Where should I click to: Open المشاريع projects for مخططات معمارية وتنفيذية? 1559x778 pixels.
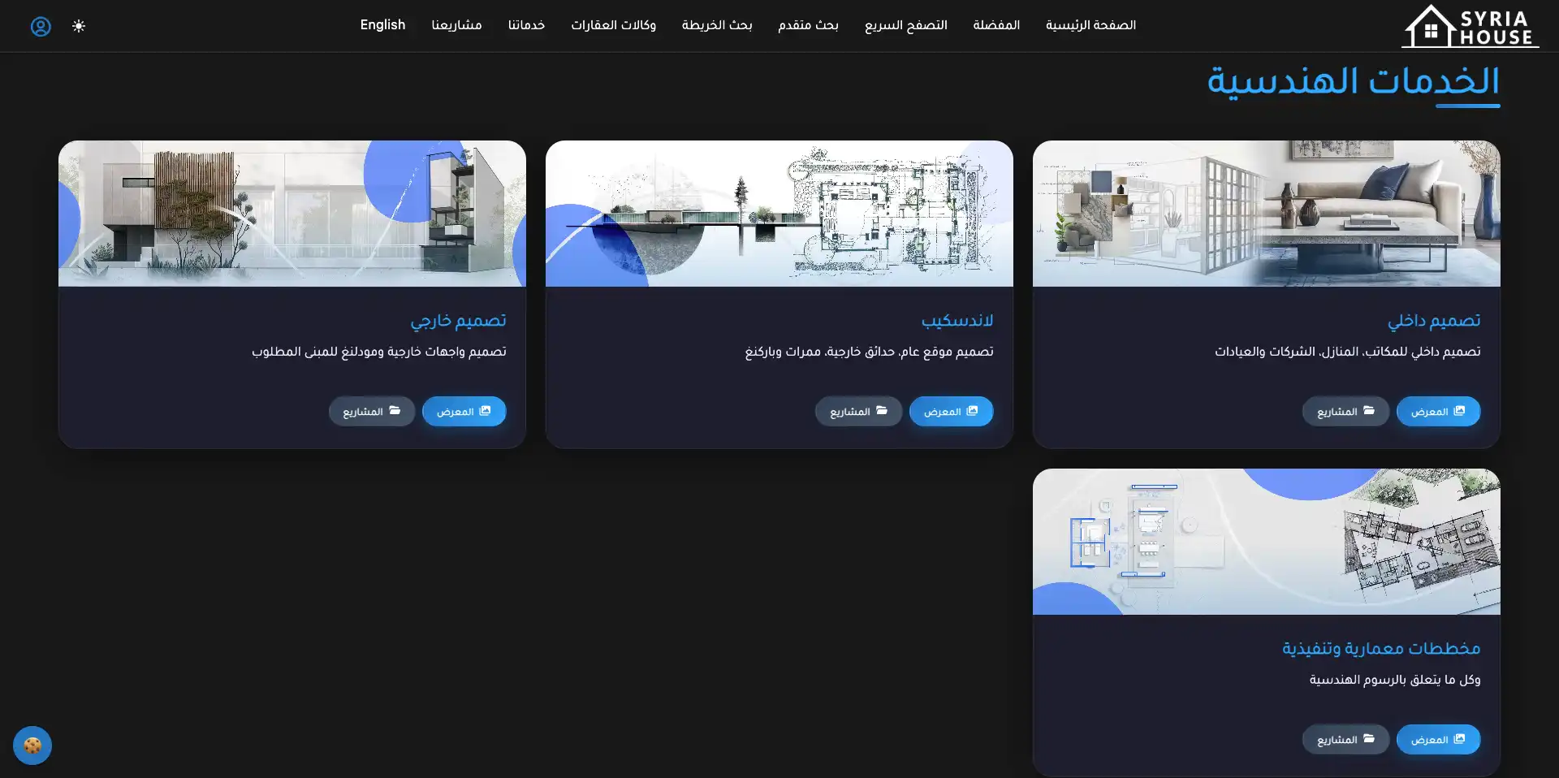1345,740
